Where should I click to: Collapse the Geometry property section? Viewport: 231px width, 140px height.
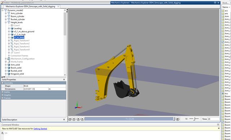[x=3, y=83]
